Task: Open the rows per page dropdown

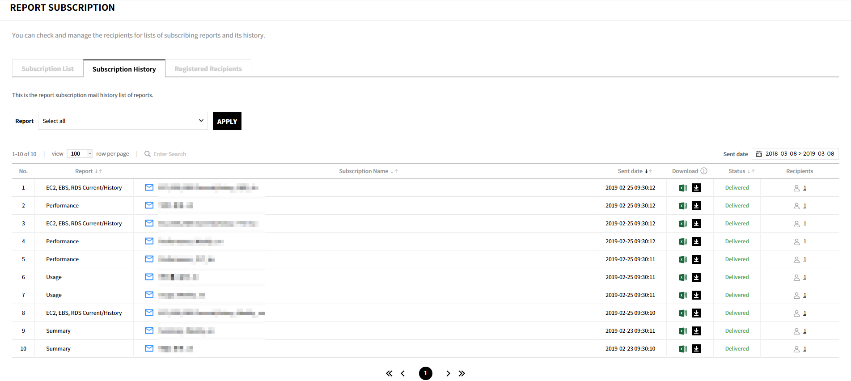Action: tap(80, 154)
